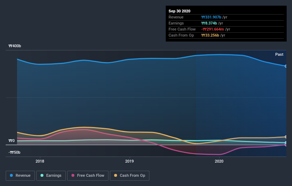
Task: Click the Past label on the chart
Action: [x=279, y=54]
